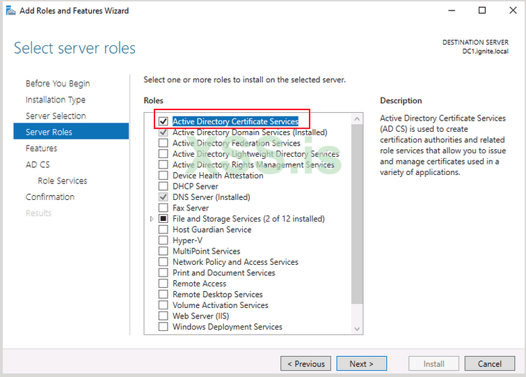Open the Before You Begin page
526x377 pixels.
[58, 84]
